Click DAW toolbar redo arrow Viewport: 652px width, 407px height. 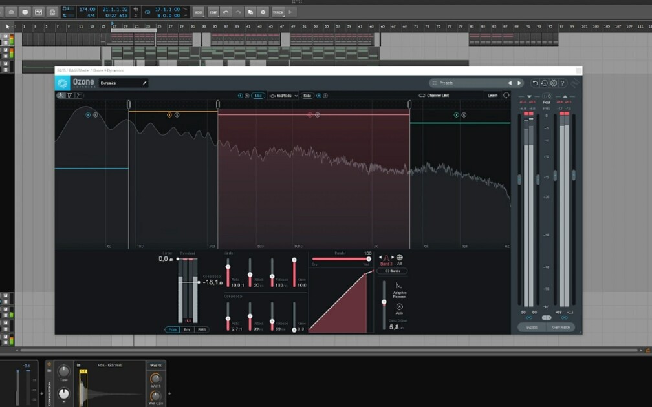coord(238,12)
